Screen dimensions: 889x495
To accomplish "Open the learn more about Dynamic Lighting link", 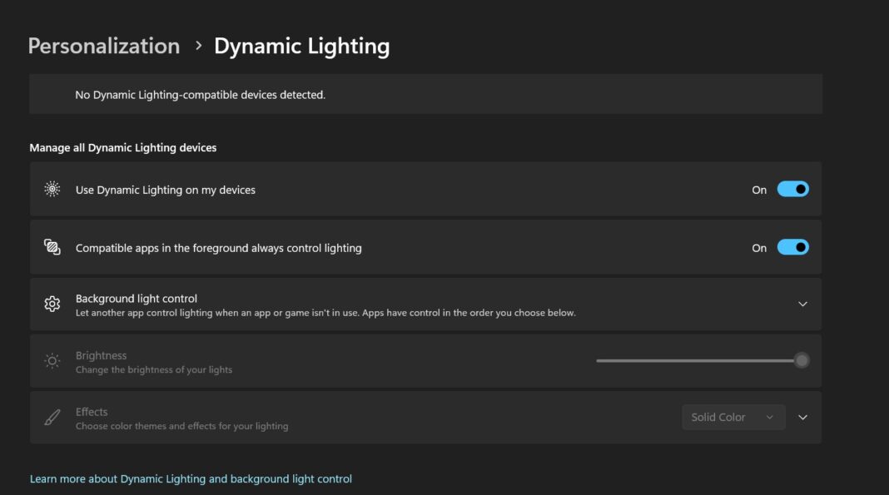I will point(190,478).
